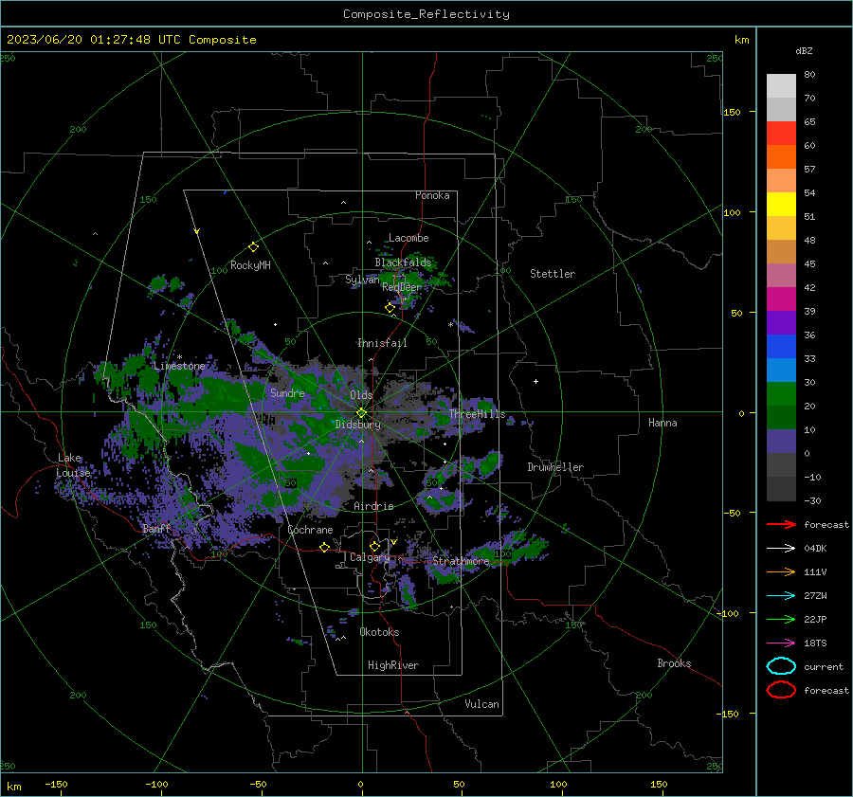This screenshot has width=853, height=797.
Task: Click the Lacombe label
Action: coord(408,238)
